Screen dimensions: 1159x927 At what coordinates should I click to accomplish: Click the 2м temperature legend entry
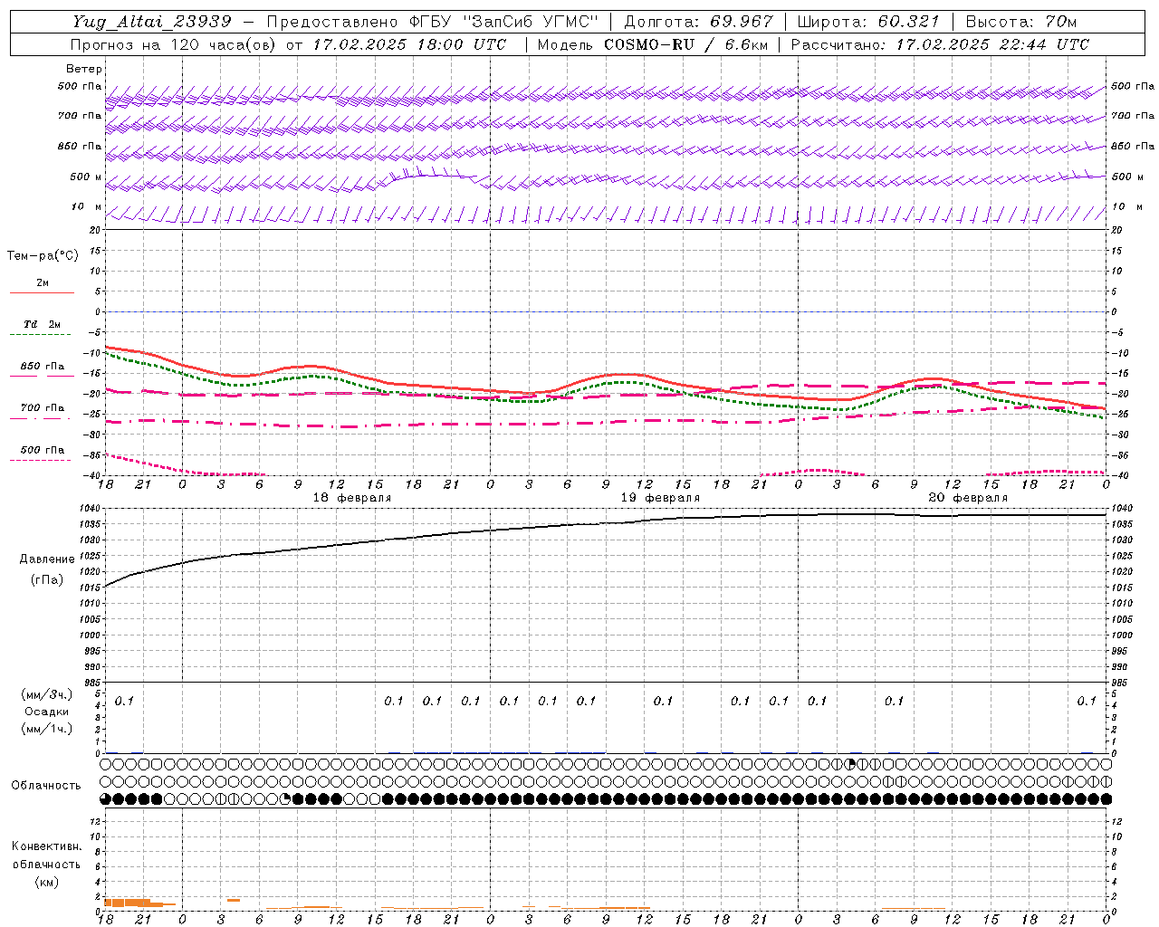click(x=43, y=283)
